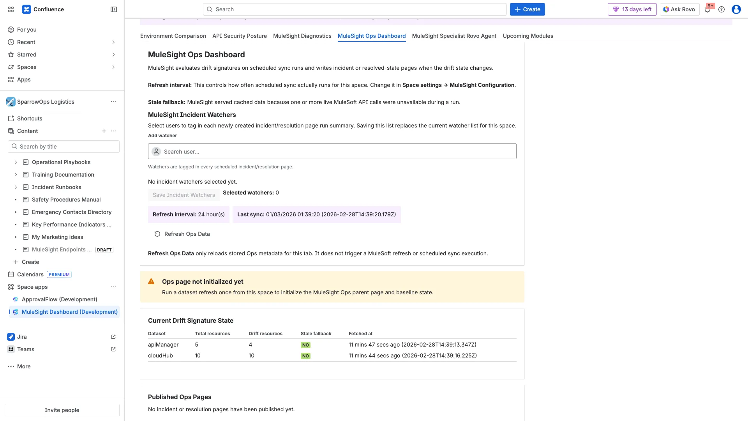Expand the Incident Runbooks page tree
This screenshot has width=748, height=421.
click(x=16, y=187)
